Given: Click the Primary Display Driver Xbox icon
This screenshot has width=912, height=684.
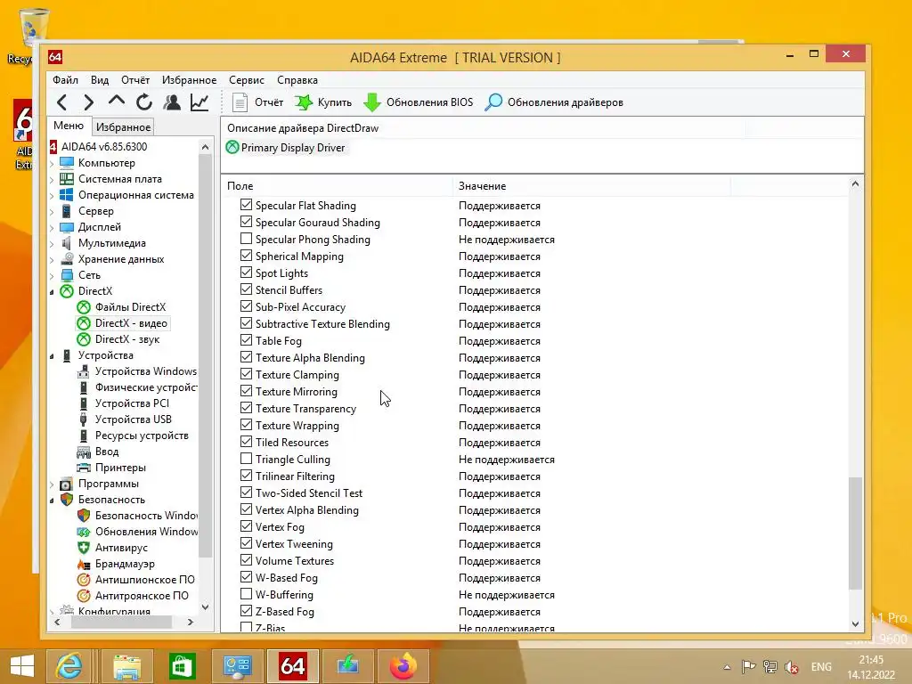Looking at the screenshot, I should coord(232,147).
